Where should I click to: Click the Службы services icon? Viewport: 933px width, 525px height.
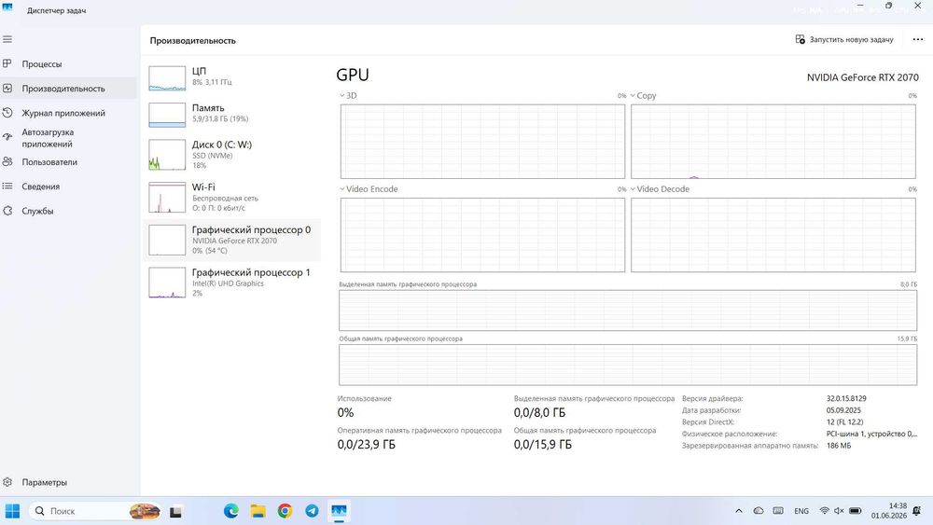coord(7,211)
